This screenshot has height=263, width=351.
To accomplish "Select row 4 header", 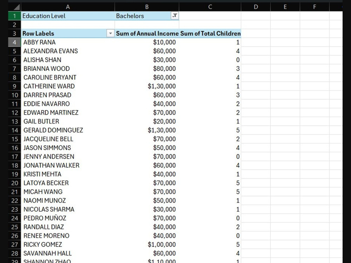I will coord(14,42).
